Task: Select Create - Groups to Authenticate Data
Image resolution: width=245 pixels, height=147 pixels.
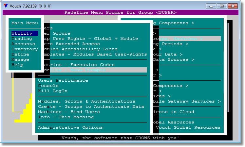Action: [x=91, y=106]
